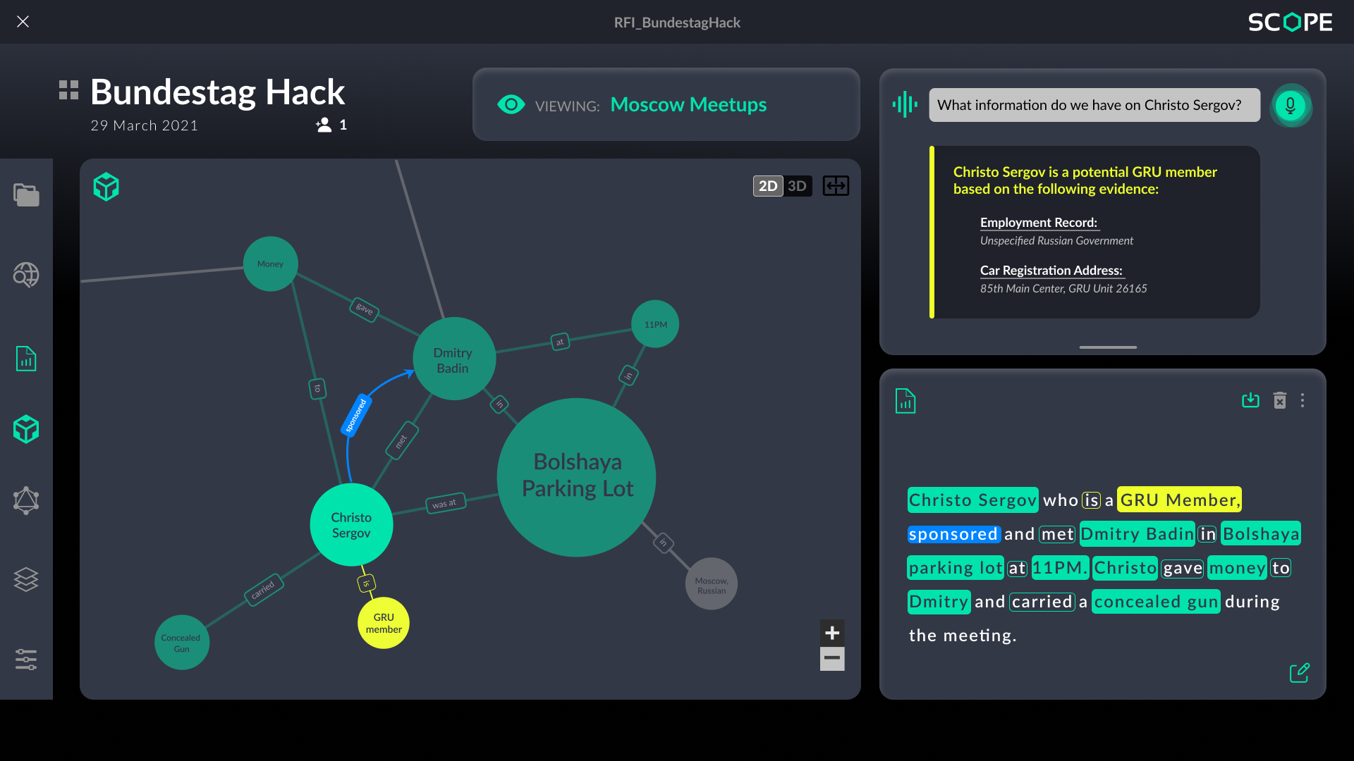Switch graph to 2D view
The width and height of the screenshot is (1354, 761).
coord(768,186)
